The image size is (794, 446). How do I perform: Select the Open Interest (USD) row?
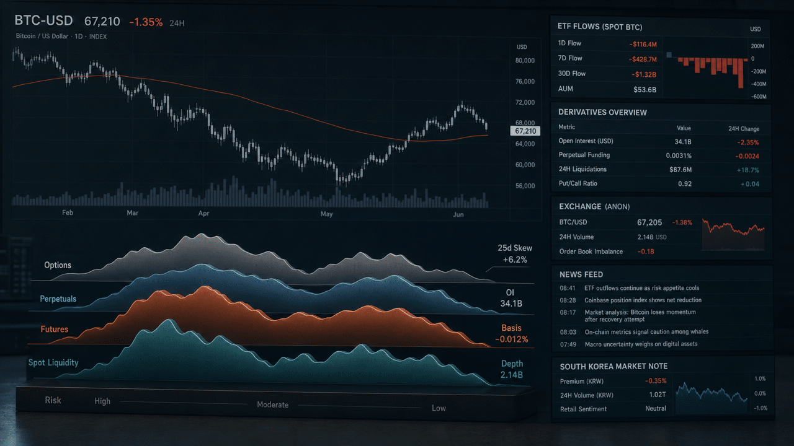point(661,141)
